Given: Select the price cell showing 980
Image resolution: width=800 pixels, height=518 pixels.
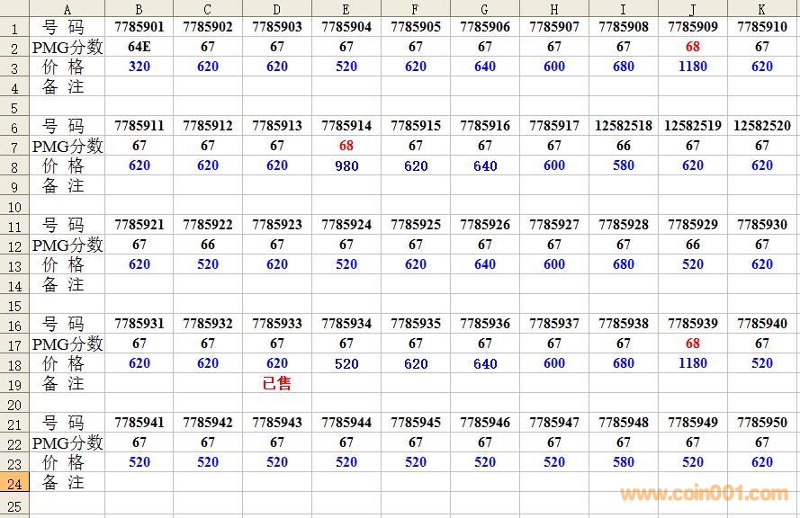Looking at the screenshot, I should tap(346, 165).
